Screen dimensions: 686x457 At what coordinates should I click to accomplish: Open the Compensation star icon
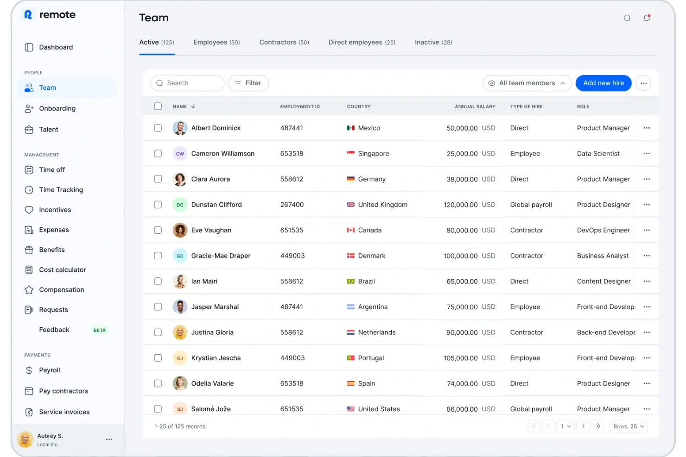pos(29,289)
